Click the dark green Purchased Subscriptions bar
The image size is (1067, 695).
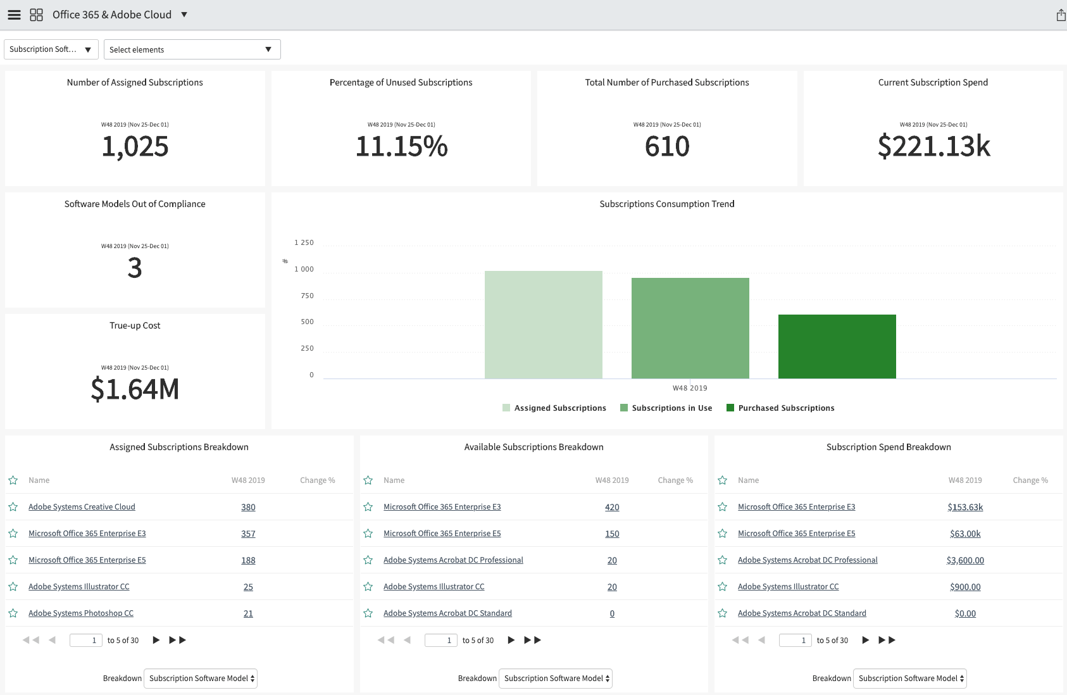tap(837, 346)
